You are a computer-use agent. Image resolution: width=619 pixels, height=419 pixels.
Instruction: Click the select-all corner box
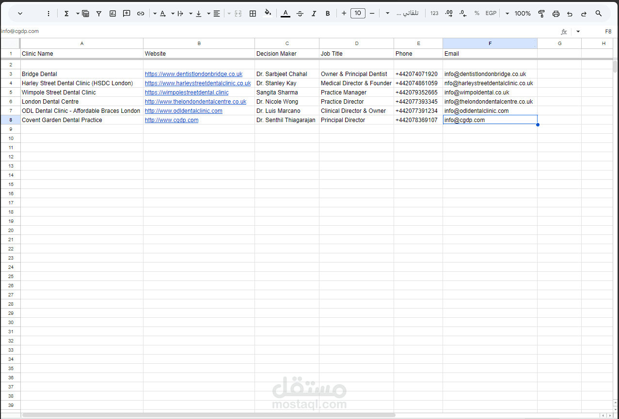[10, 44]
